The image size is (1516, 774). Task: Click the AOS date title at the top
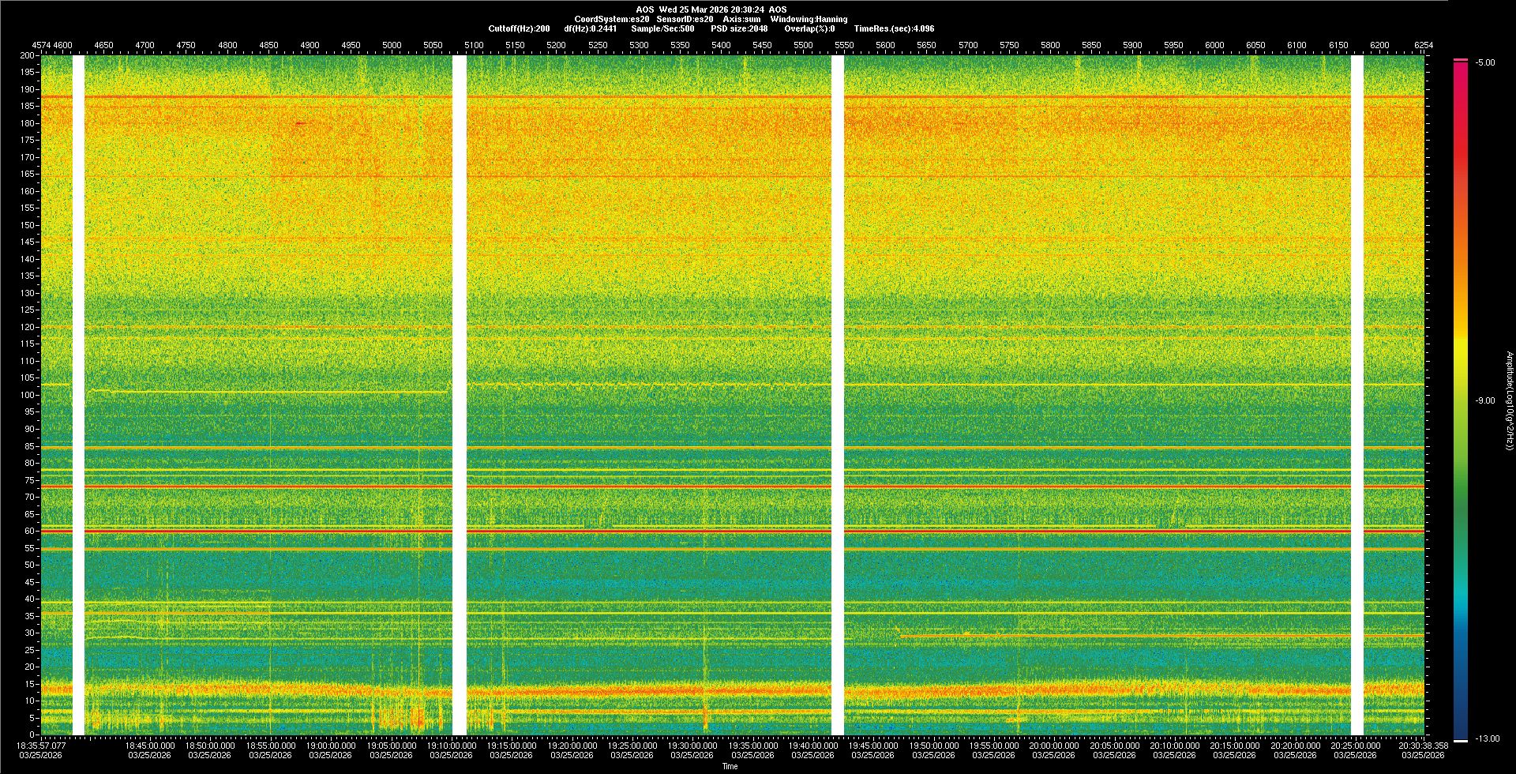coord(711,9)
